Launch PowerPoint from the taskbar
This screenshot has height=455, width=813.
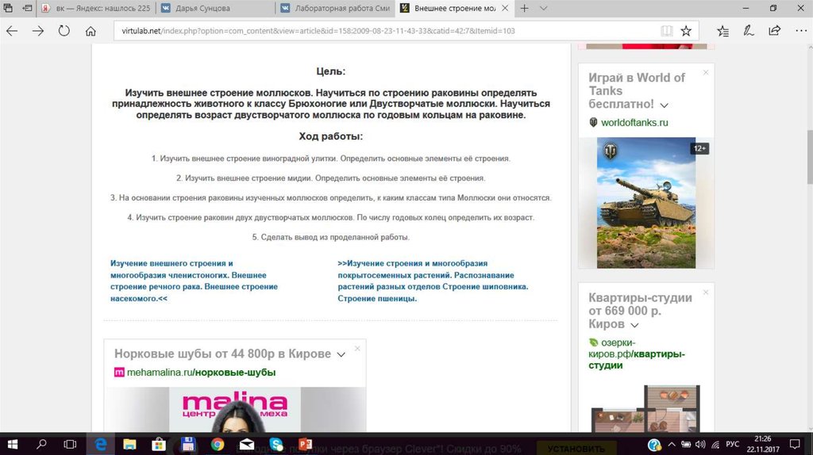pyautogui.click(x=304, y=445)
